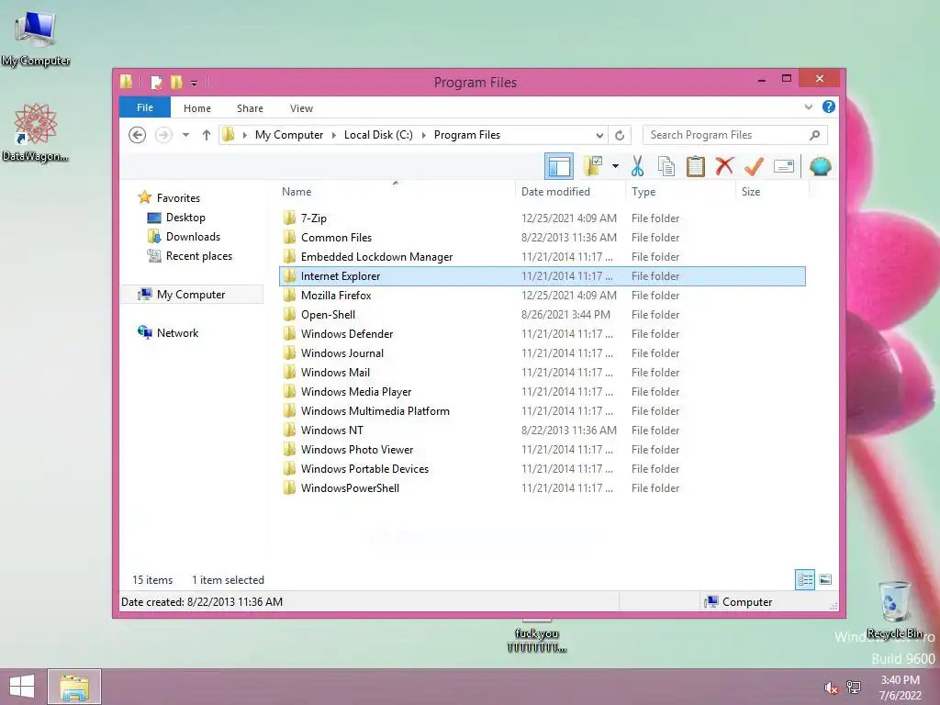
Task: Click the Refresh button beside address bar
Action: [x=620, y=135]
